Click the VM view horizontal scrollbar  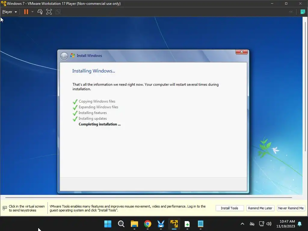pos(149,197)
